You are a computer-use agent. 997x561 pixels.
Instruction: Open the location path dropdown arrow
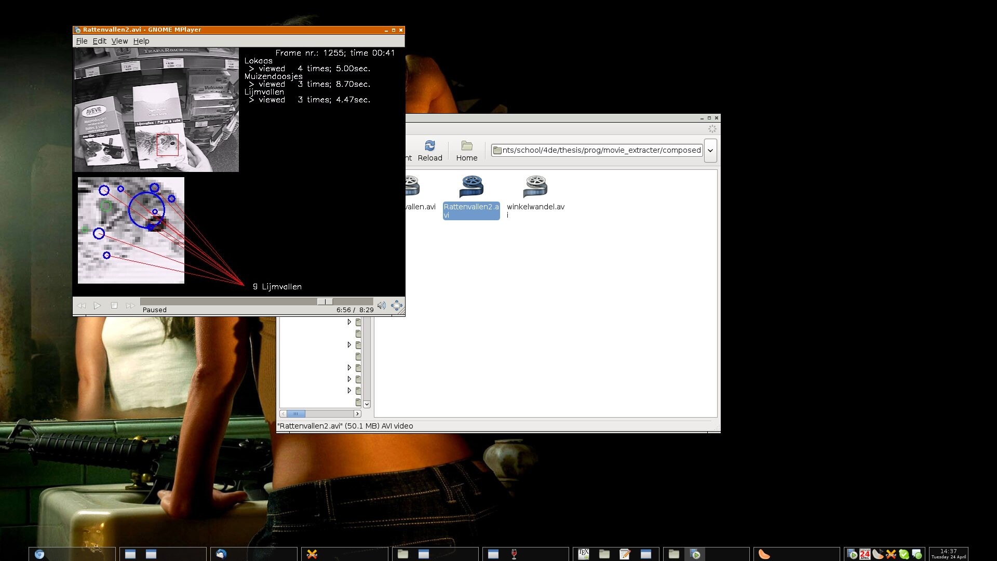pos(710,151)
